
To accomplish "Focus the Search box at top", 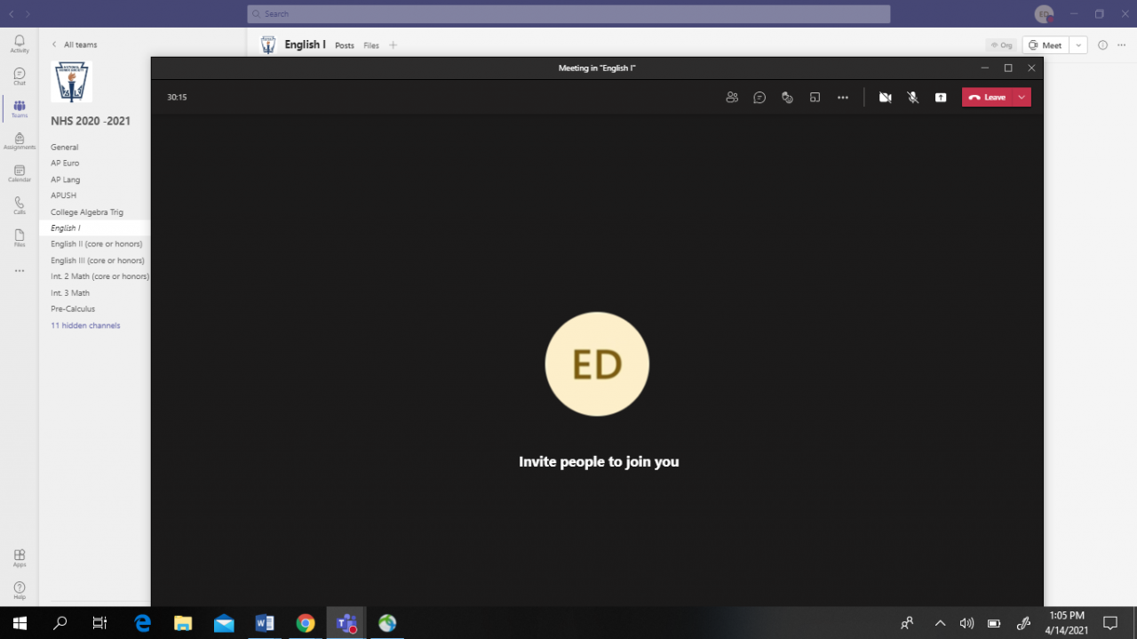I will click(568, 14).
